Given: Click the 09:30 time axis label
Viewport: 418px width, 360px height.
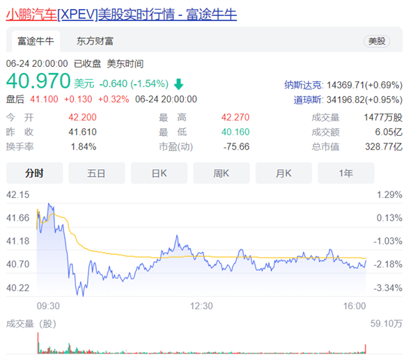Looking at the screenshot, I should [x=48, y=306].
